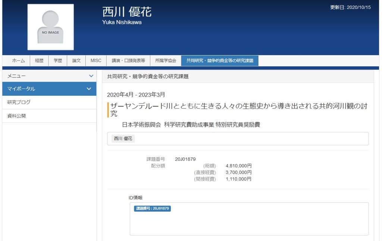Open the 講演・口頭発表等 tab

click(x=128, y=61)
